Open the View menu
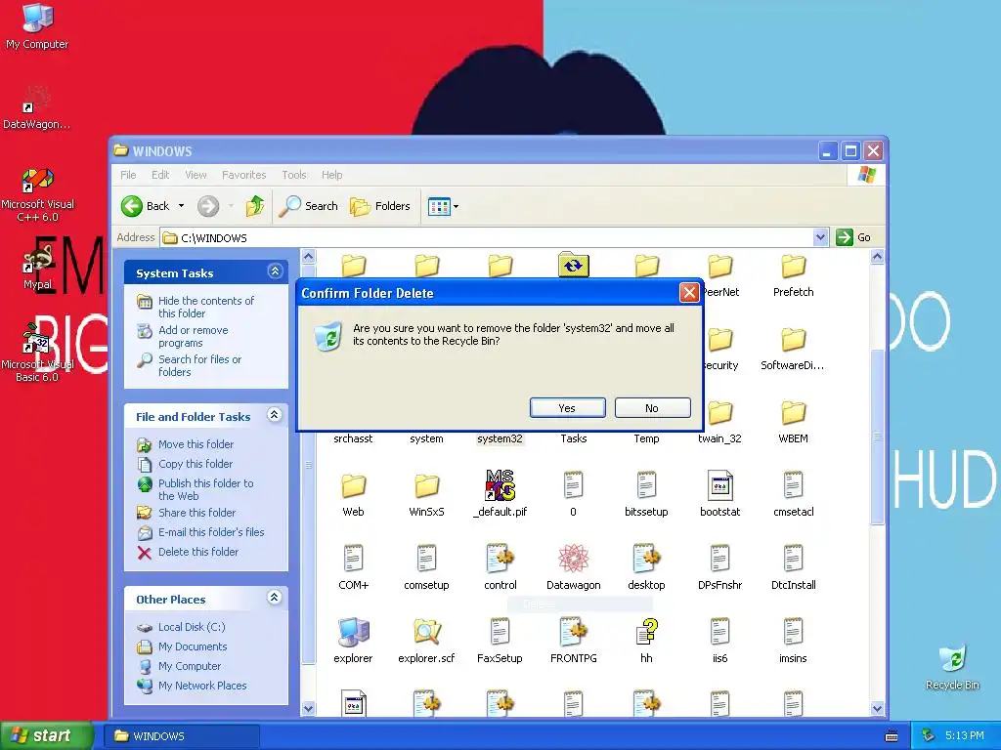This screenshot has height=750, width=1001. (196, 175)
